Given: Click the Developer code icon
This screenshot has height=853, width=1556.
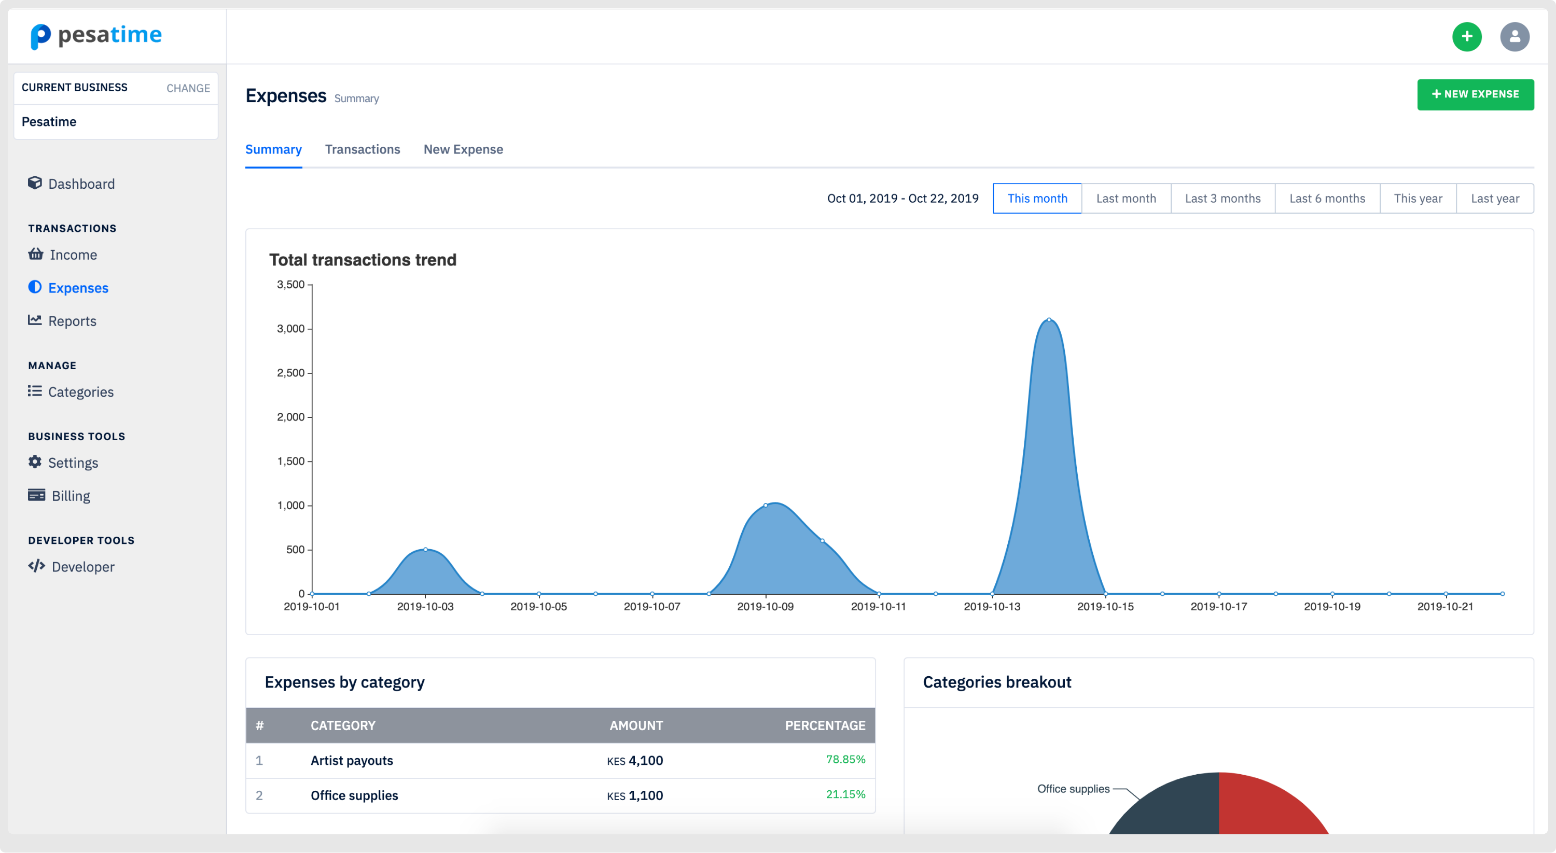Looking at the screenshot, I should (x=36, y=566).
